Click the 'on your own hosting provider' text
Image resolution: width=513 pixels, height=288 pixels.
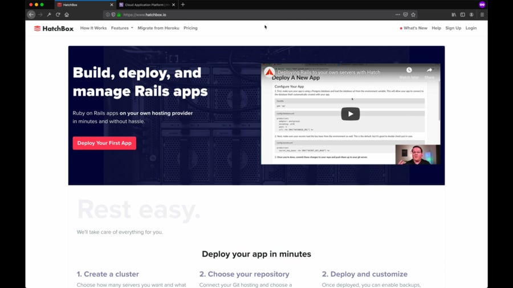[x=156, y=113]
